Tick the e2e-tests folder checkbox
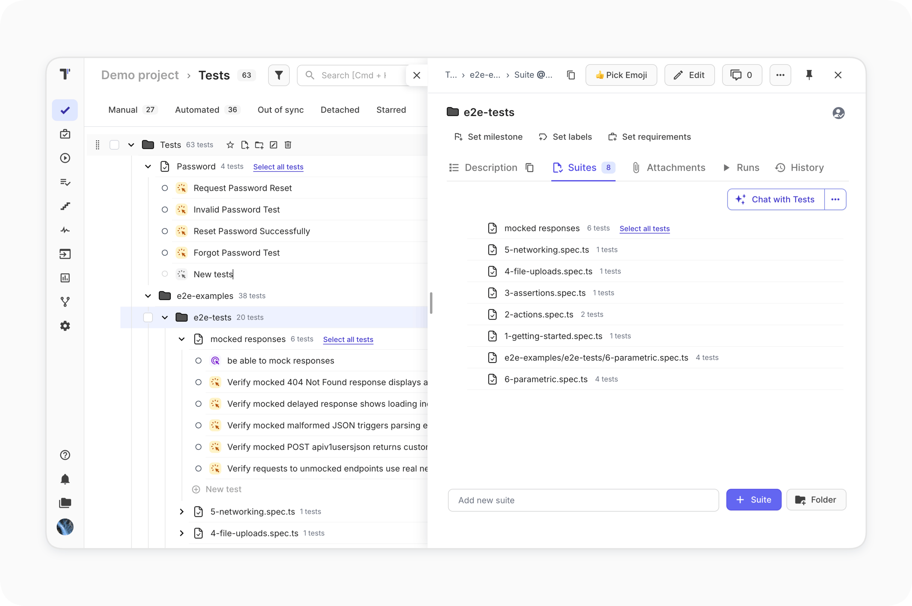 [148, 317]
